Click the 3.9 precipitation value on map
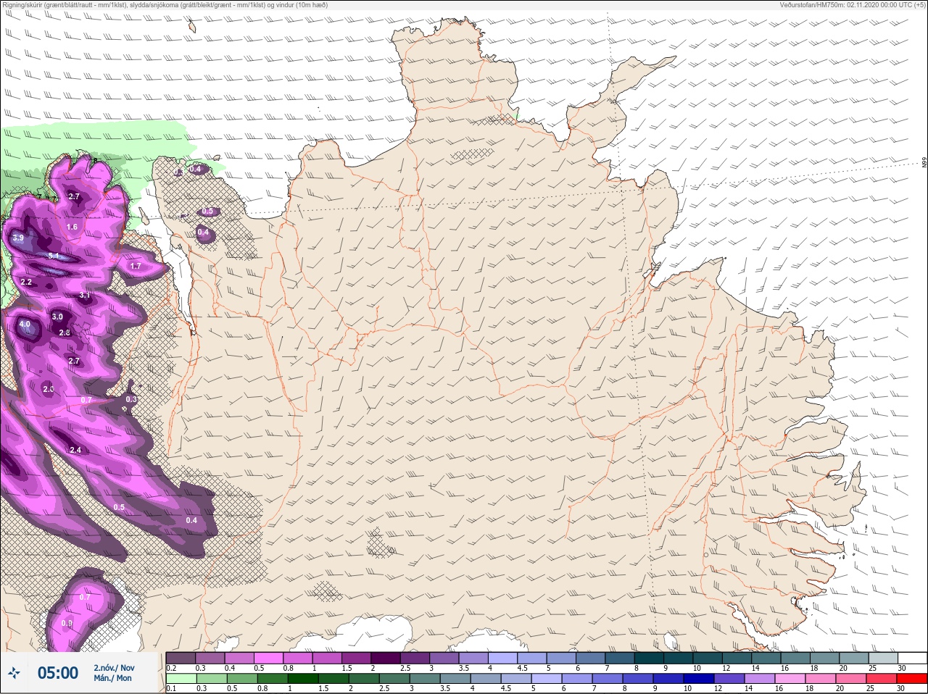The width and height of the screenshot is (928, 694). coord(18,238)
